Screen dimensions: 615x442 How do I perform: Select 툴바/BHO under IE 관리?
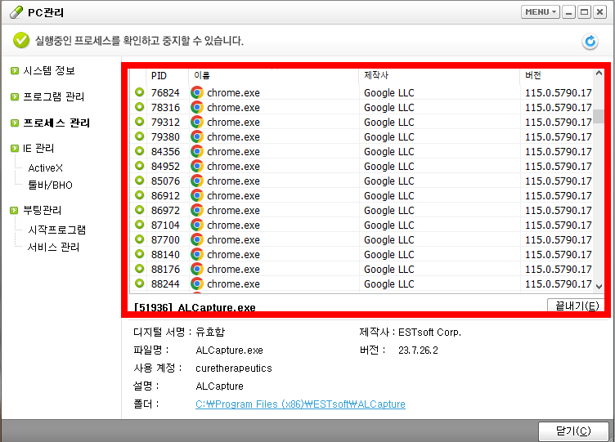(x=50, y=185)
